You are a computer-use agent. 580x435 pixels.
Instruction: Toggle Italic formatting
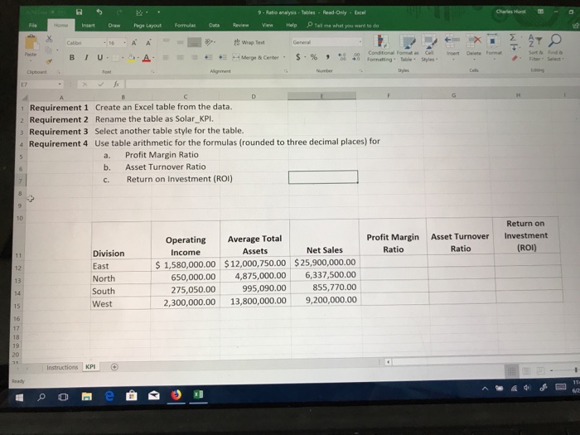[86, 57]
